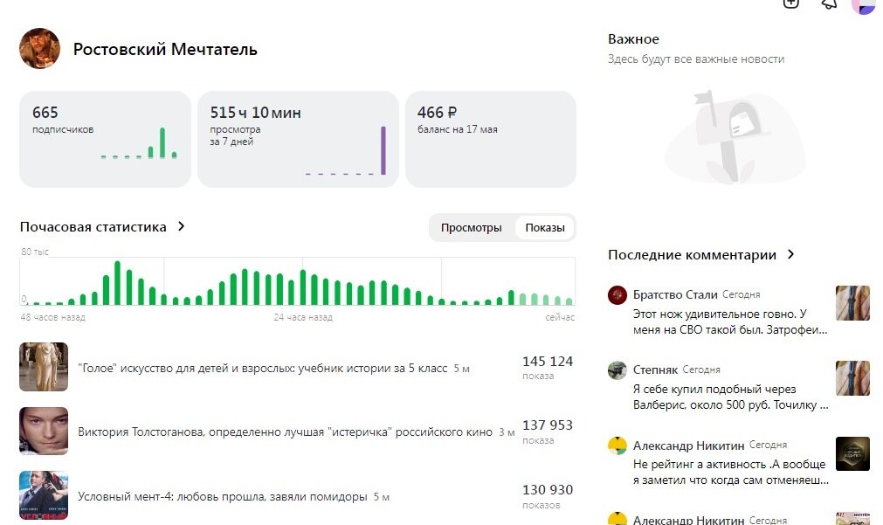The height and width of the screenshot is (525, 883).
Task: Open the knife post thumbnail beside Братство Стали comment
Action: (x=852, y=303)
